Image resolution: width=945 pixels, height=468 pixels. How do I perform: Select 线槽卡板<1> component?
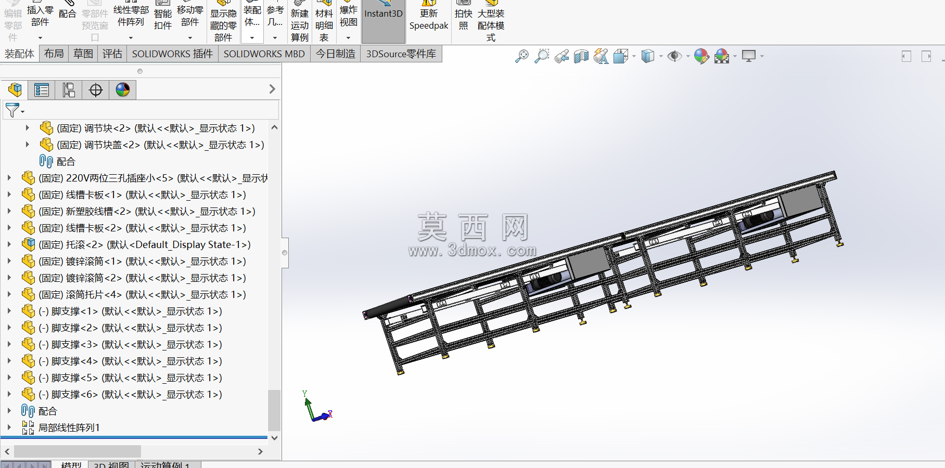(142, 194)
